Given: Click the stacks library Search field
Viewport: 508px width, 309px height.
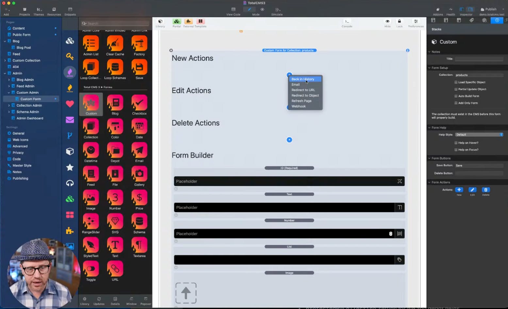Looking at the screenshot, I should tap(115, 23).
